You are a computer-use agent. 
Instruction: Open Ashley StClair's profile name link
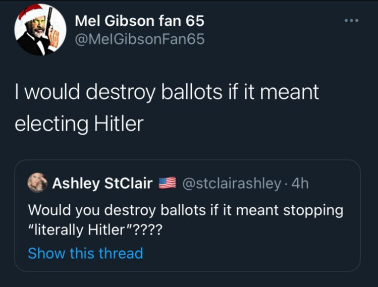[102, 184]
